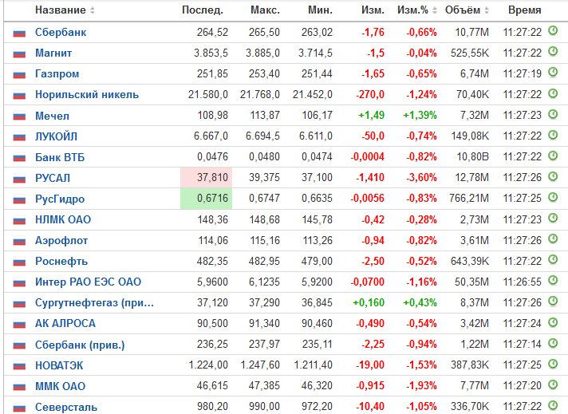Viewport: 568px width, 414px height.
Task: Select ЛУКОЙЛ's min price 6.611,0
Action: tap(316, 136)
